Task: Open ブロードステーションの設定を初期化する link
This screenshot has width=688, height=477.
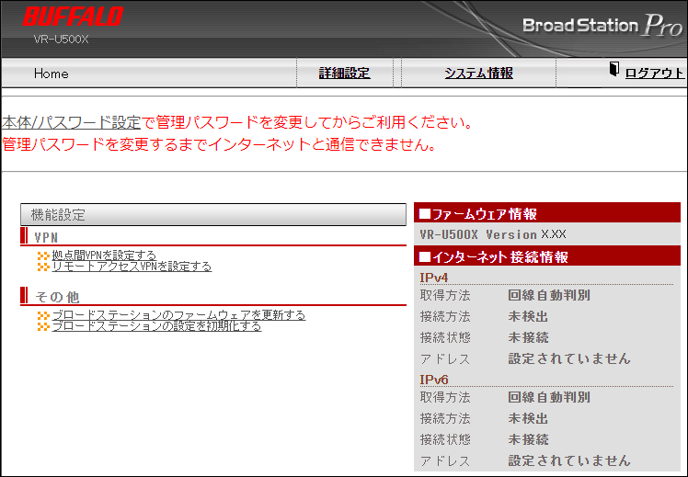Action: tap(156, 325)
